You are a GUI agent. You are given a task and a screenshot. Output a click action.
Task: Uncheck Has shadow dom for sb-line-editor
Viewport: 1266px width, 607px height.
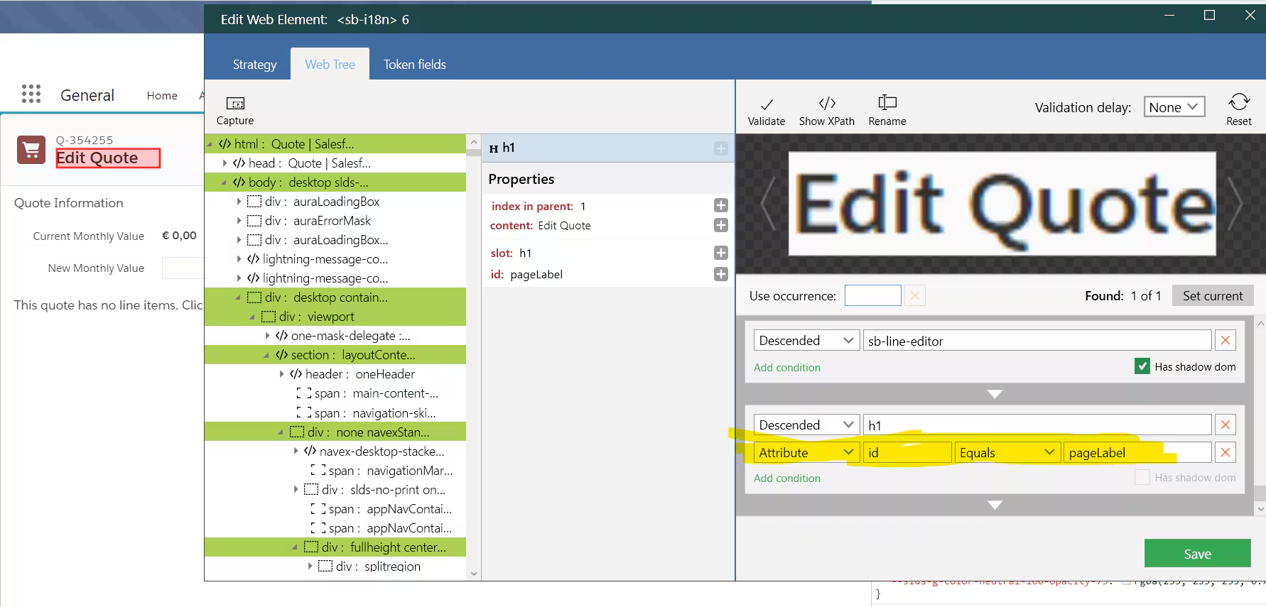[1142, 366]
